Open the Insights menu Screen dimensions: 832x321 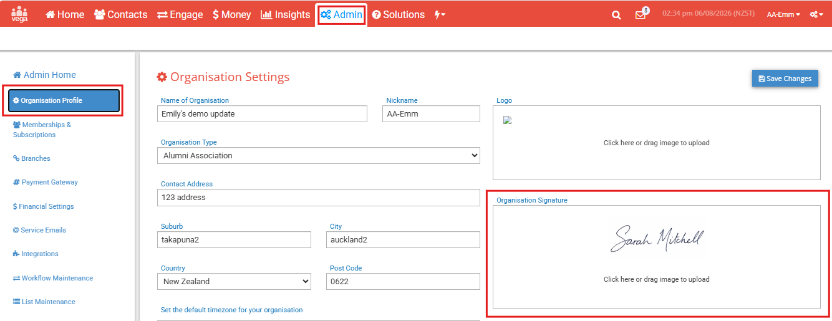coord(286,14)
